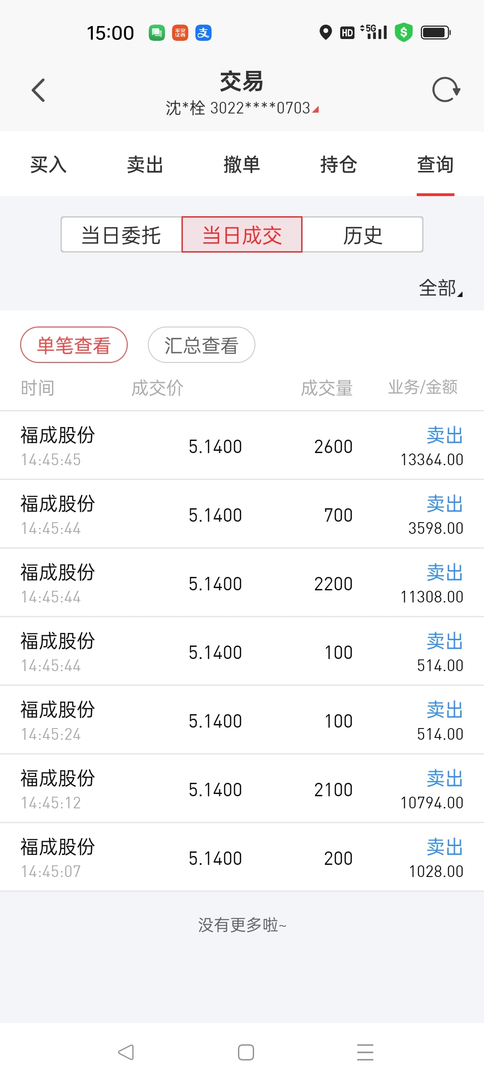484x1082 pixels.
Task: Open the 福成股份 trade at 14:45:12
Action: 242,789
